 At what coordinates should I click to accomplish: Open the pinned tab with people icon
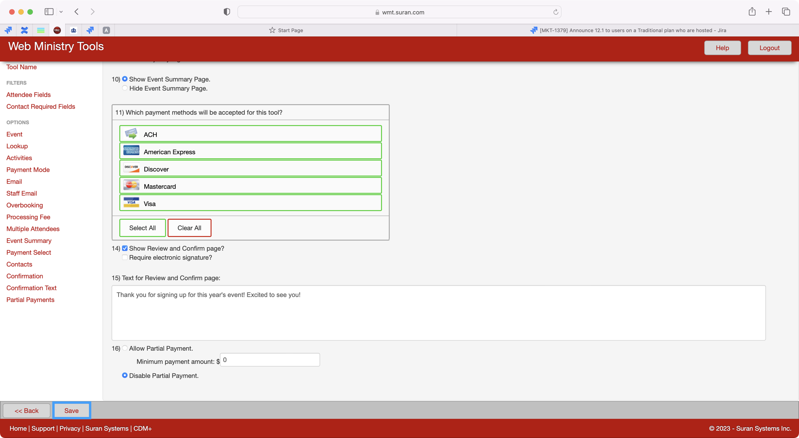point(73,30)
